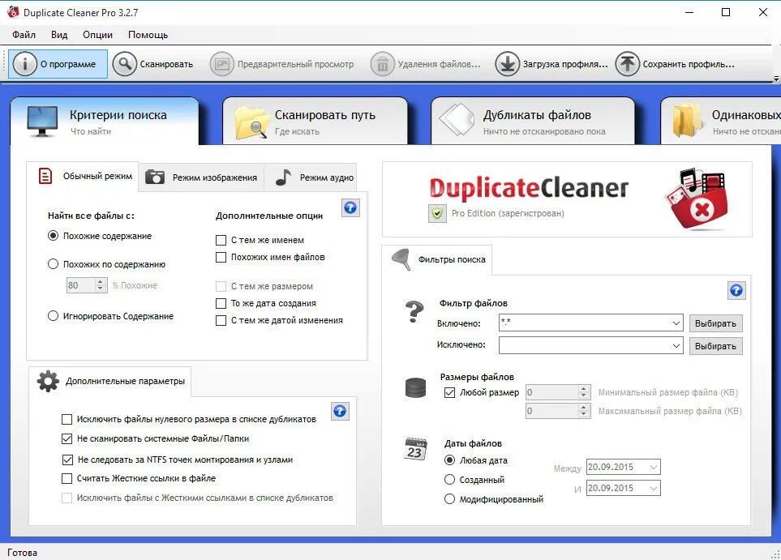Uncheck Не следовать за NTFS точек монтирования
Screen dimensions: 781x560
pyautogui.click(x=67, y=460)
